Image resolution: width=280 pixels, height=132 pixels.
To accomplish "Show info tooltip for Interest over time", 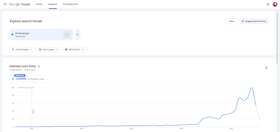I will (39, 66).
